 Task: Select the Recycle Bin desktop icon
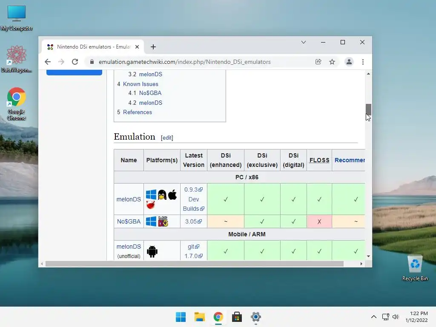(x=415, y=268)
